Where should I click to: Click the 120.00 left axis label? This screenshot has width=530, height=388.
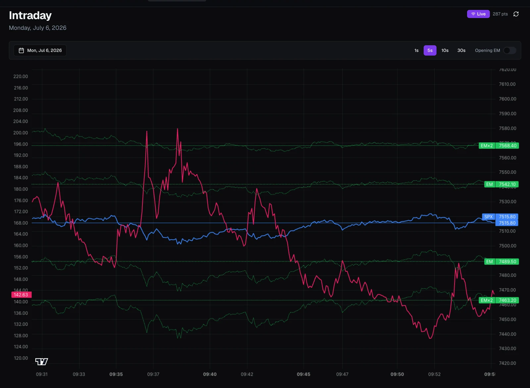tap(21, 358)
